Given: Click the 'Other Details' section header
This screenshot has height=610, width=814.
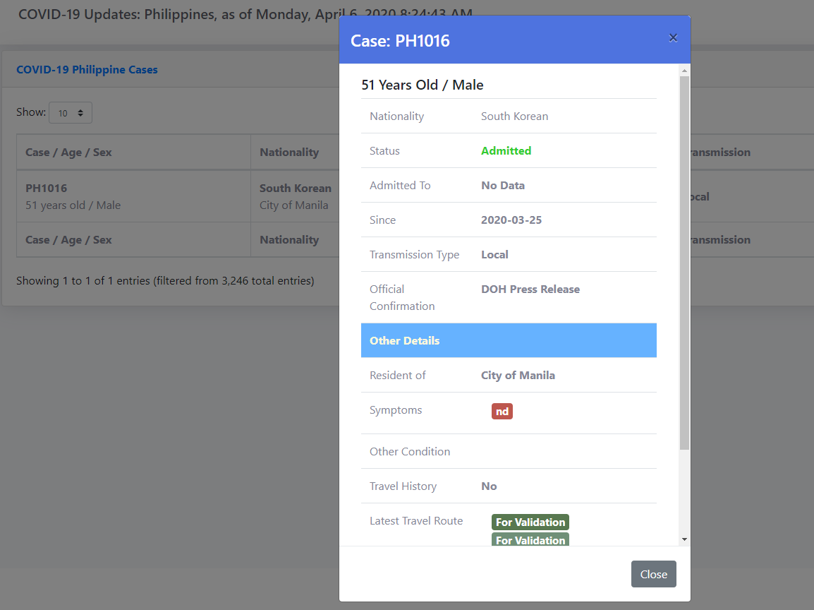Looking at the screenshot, I should [x=509, y=340].
